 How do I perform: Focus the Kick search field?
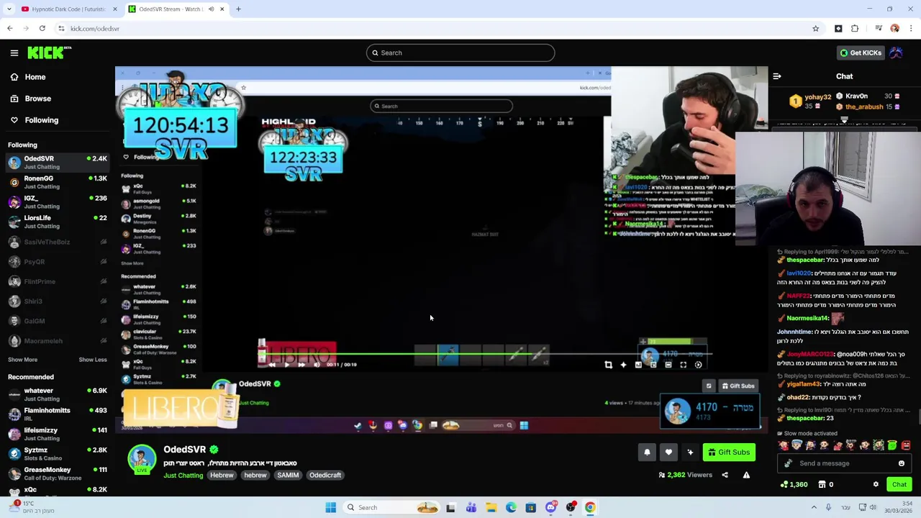click(x=460, y=53)
